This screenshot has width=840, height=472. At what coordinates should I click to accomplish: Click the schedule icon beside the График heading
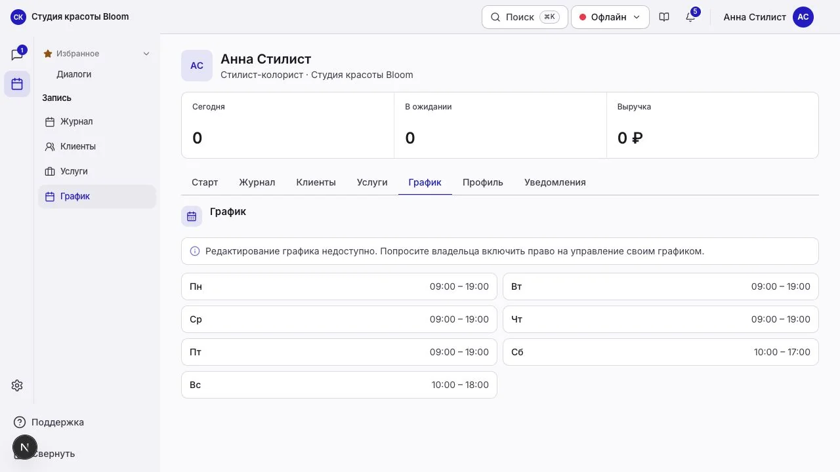[x=192, y=216]
